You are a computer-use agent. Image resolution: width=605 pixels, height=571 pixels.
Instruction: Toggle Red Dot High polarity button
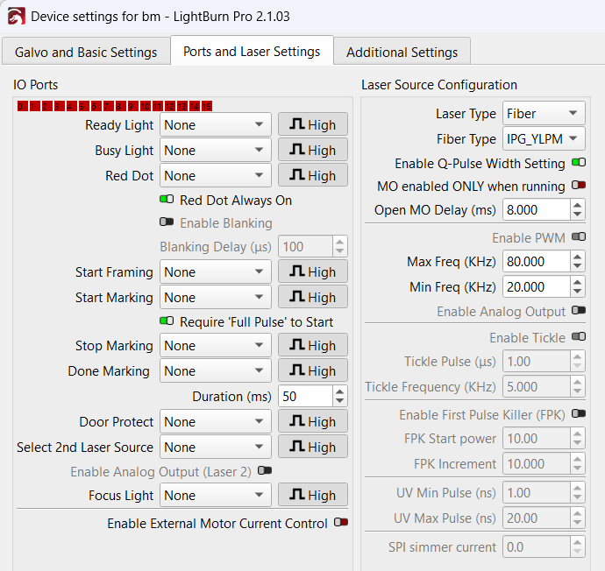click(313, 175)
